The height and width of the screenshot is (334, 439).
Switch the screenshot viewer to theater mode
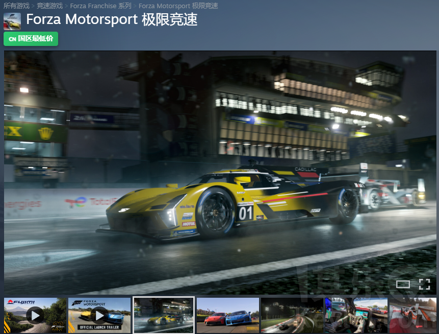(x=403, y=284)
